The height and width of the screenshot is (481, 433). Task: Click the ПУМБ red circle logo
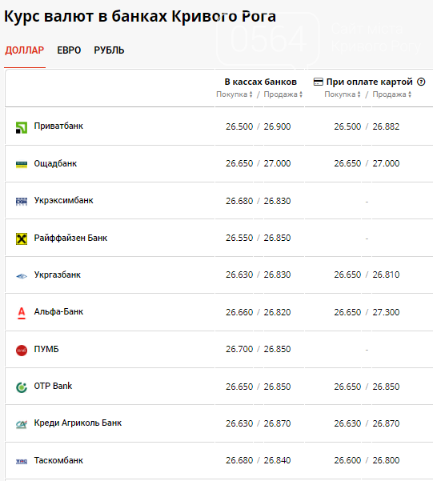22,350
